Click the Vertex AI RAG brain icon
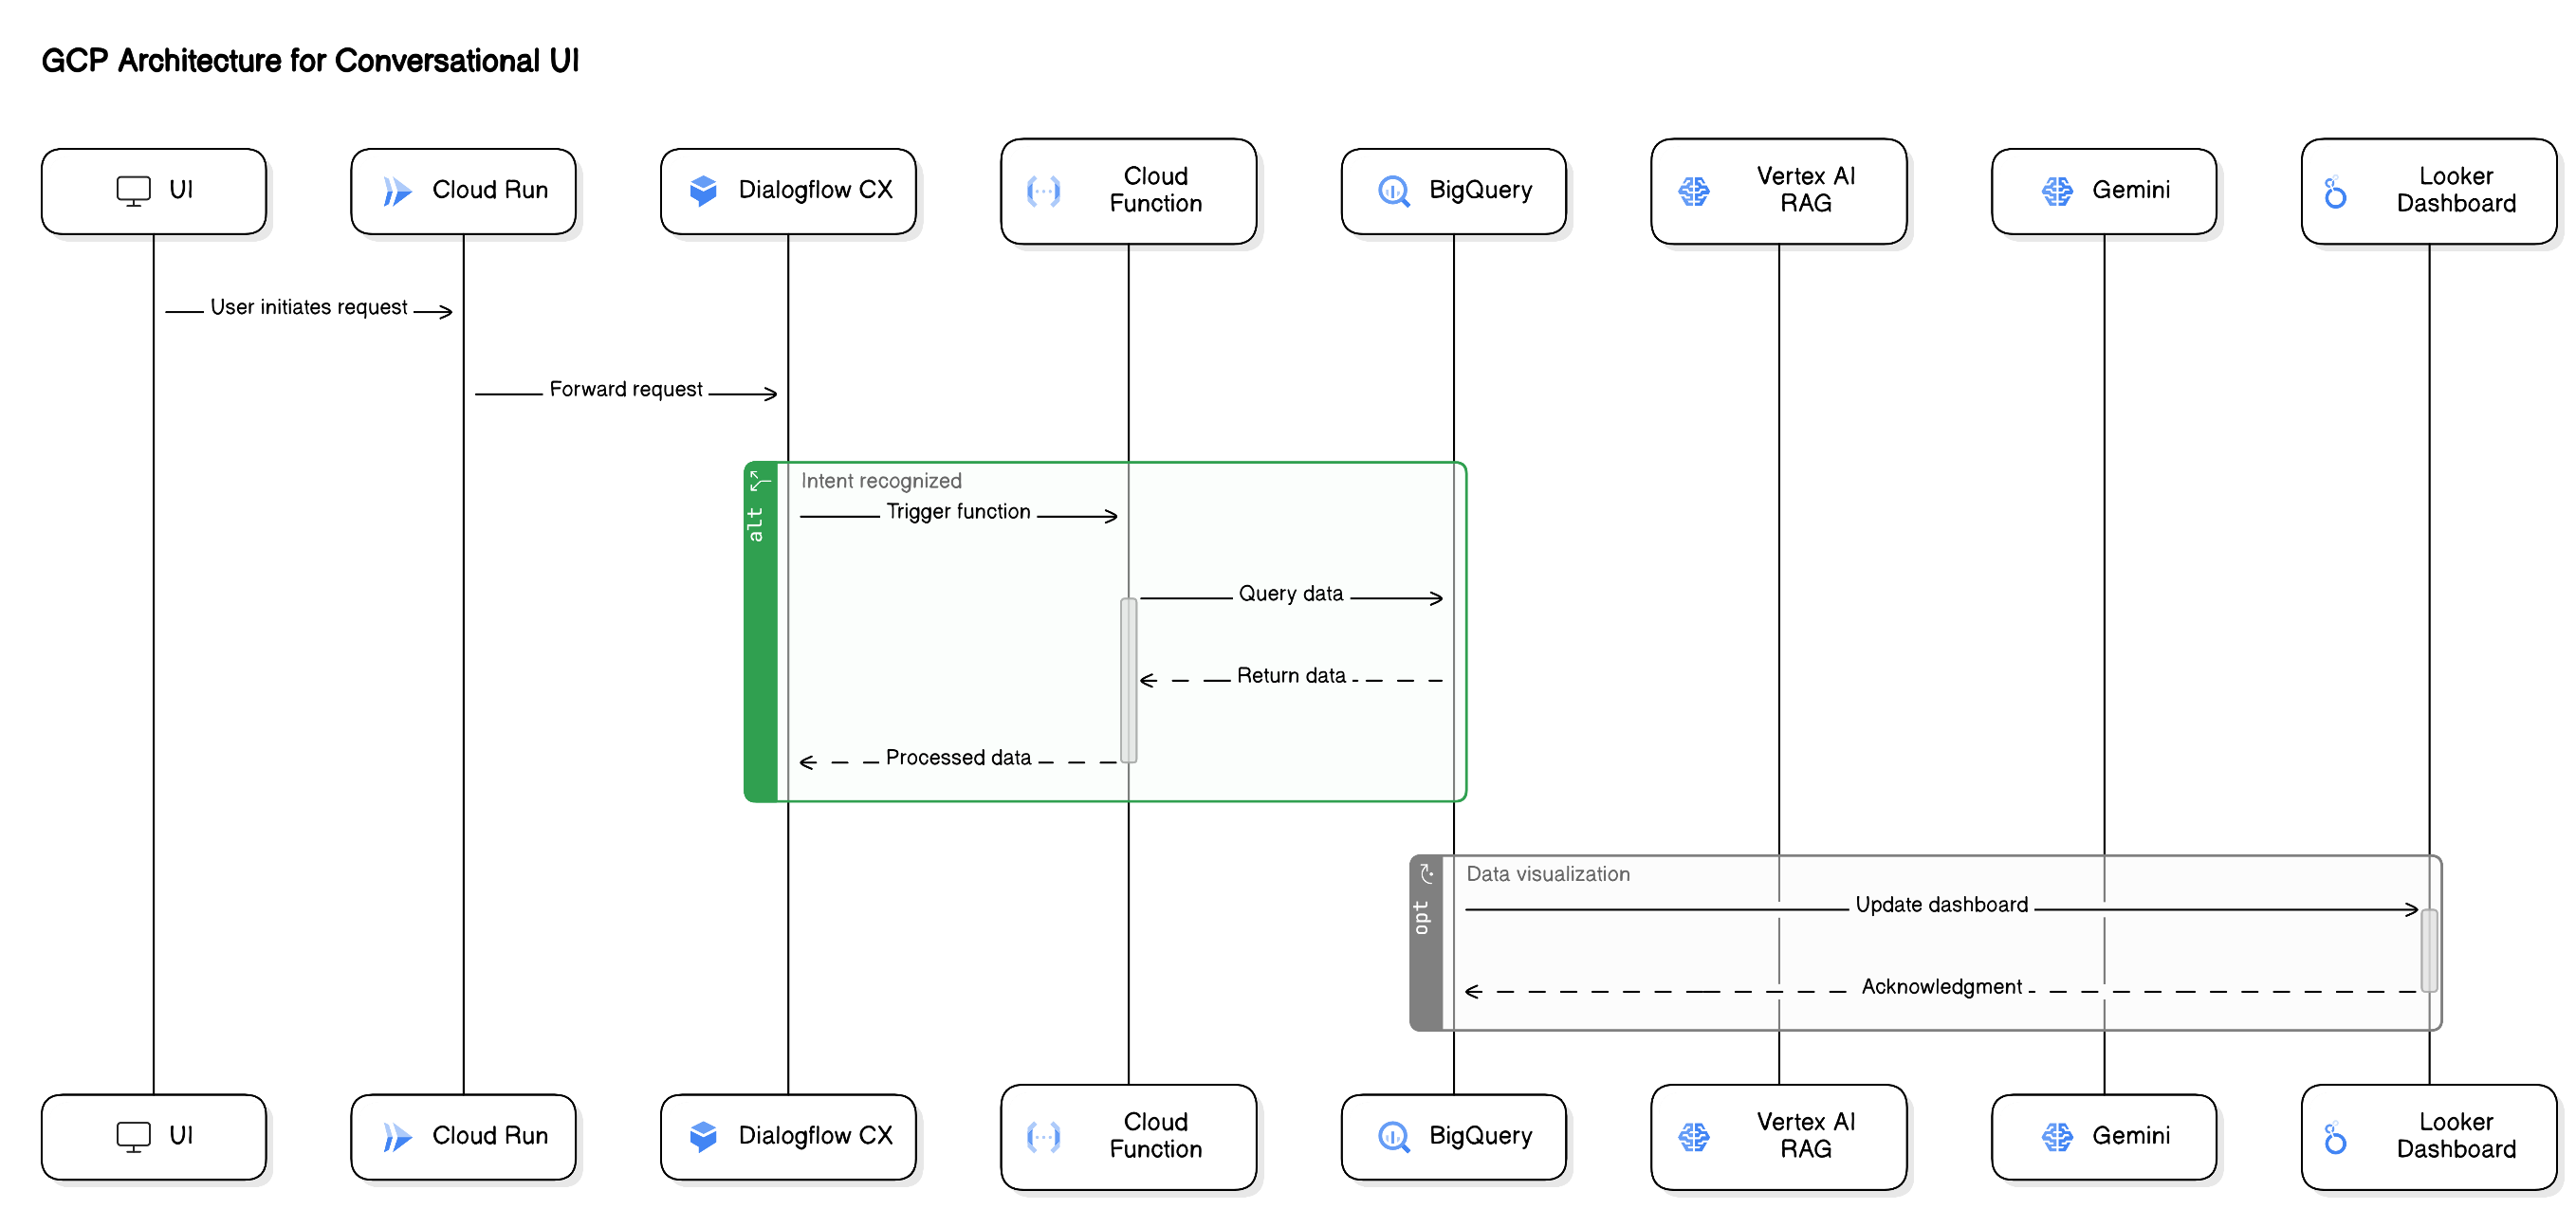Image resolution: width=2576 pixels, height=1209 pixels. point(1694,190)
